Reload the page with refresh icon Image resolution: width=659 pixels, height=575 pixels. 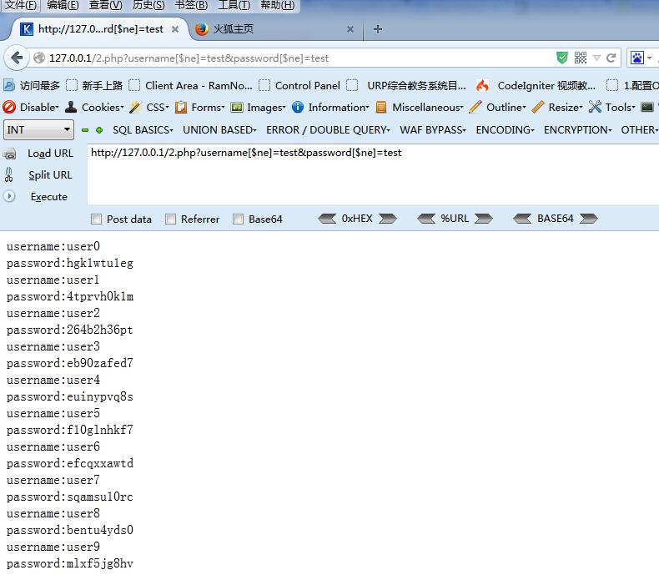point(611,58)
